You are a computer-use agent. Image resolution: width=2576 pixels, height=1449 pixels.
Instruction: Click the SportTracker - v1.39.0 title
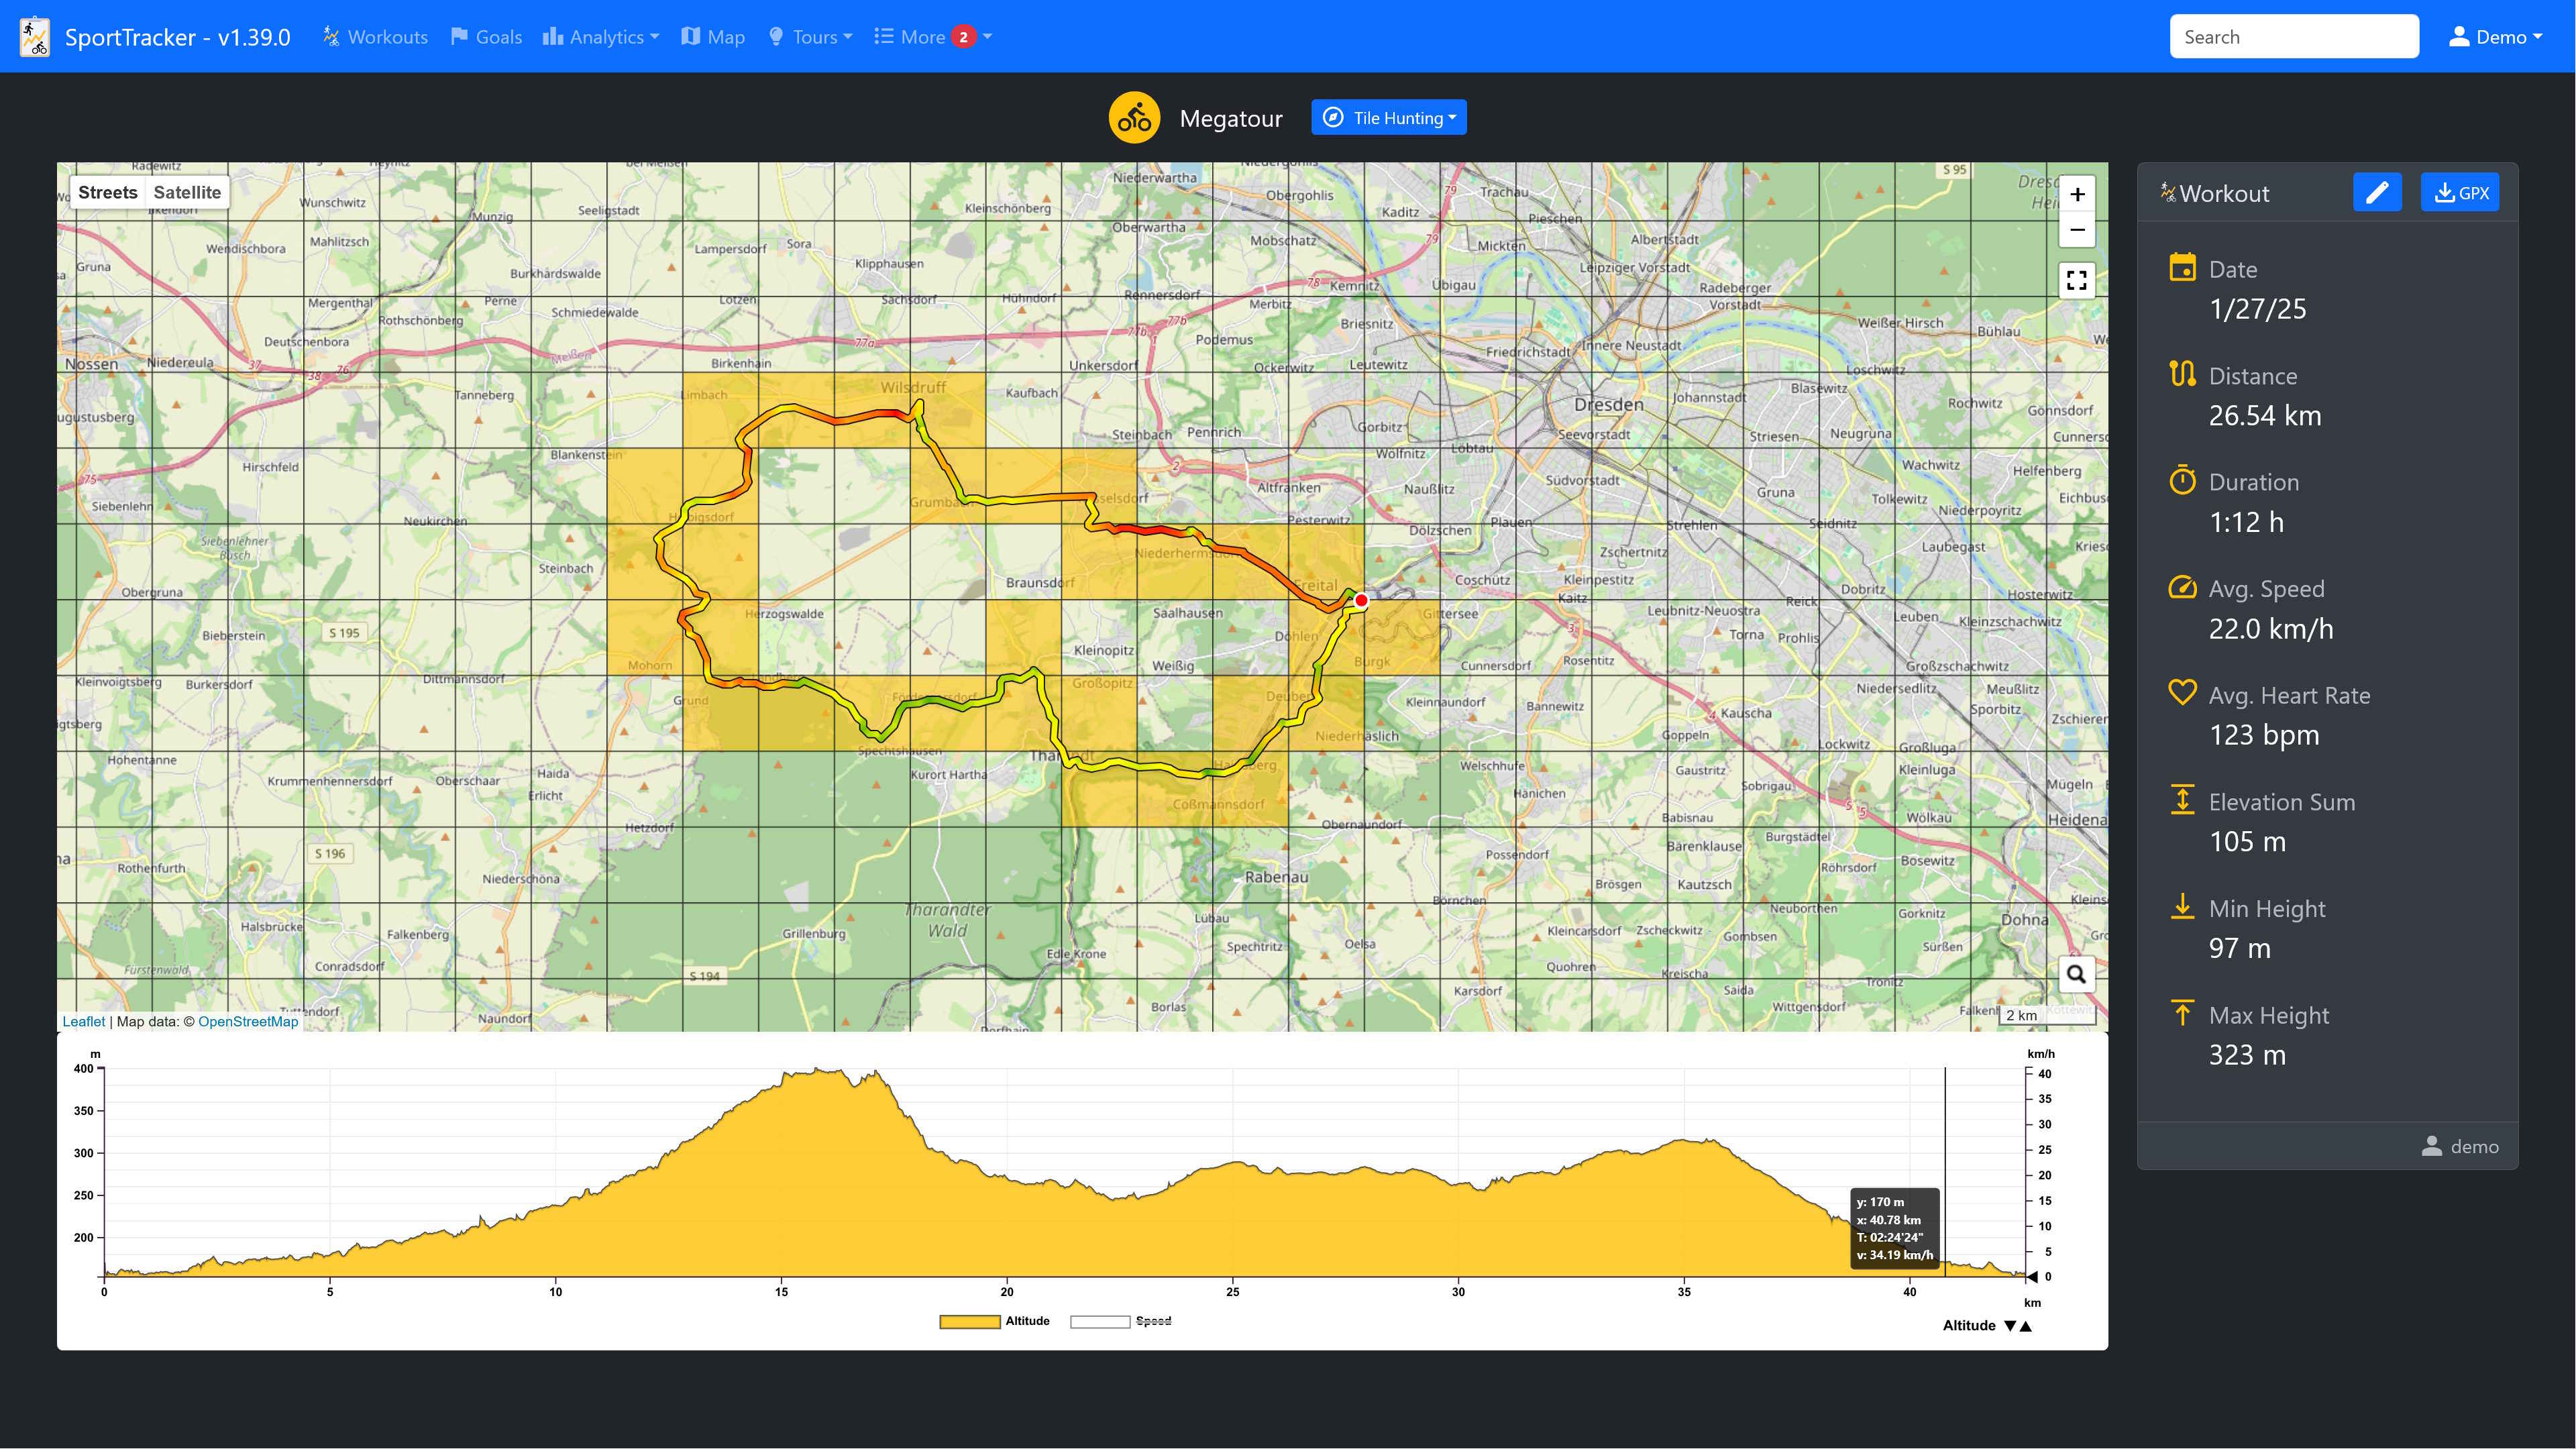pos(178,37)
